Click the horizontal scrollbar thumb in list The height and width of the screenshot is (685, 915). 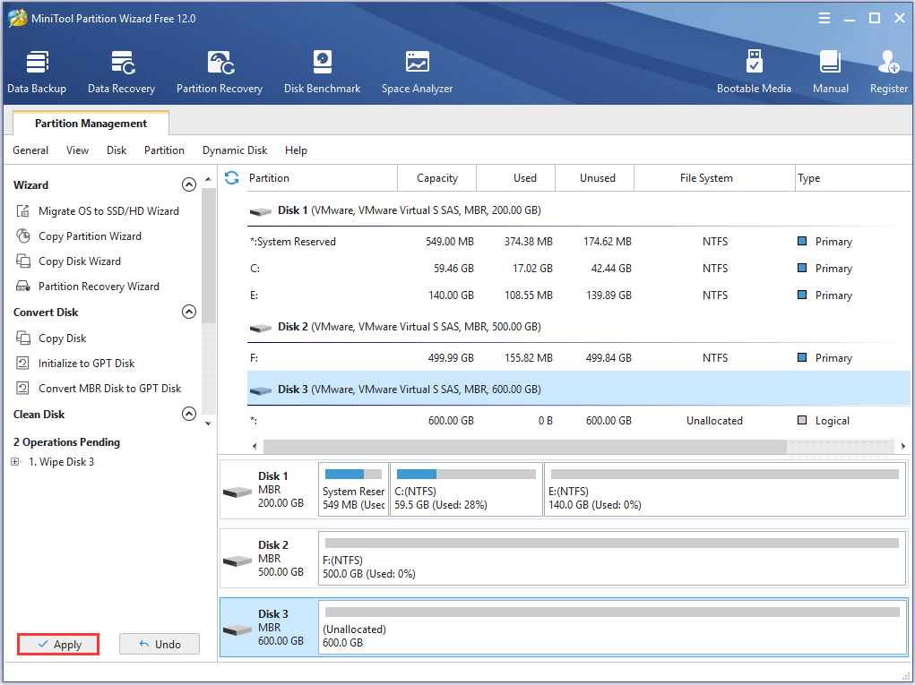pos(524,447)
